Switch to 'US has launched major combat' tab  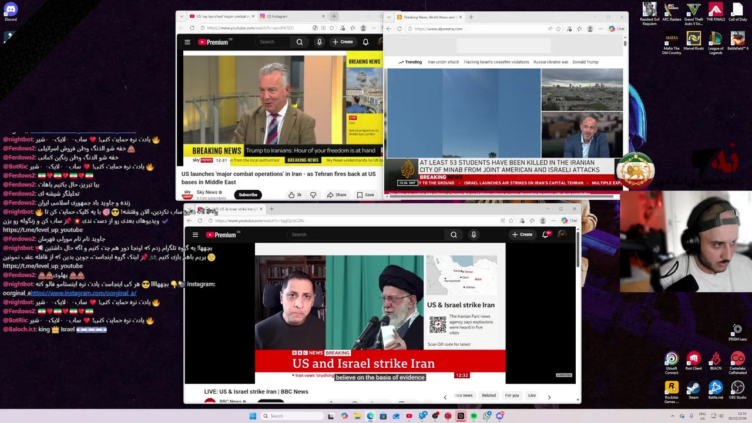pyautogui.click(x=222, y=16)
